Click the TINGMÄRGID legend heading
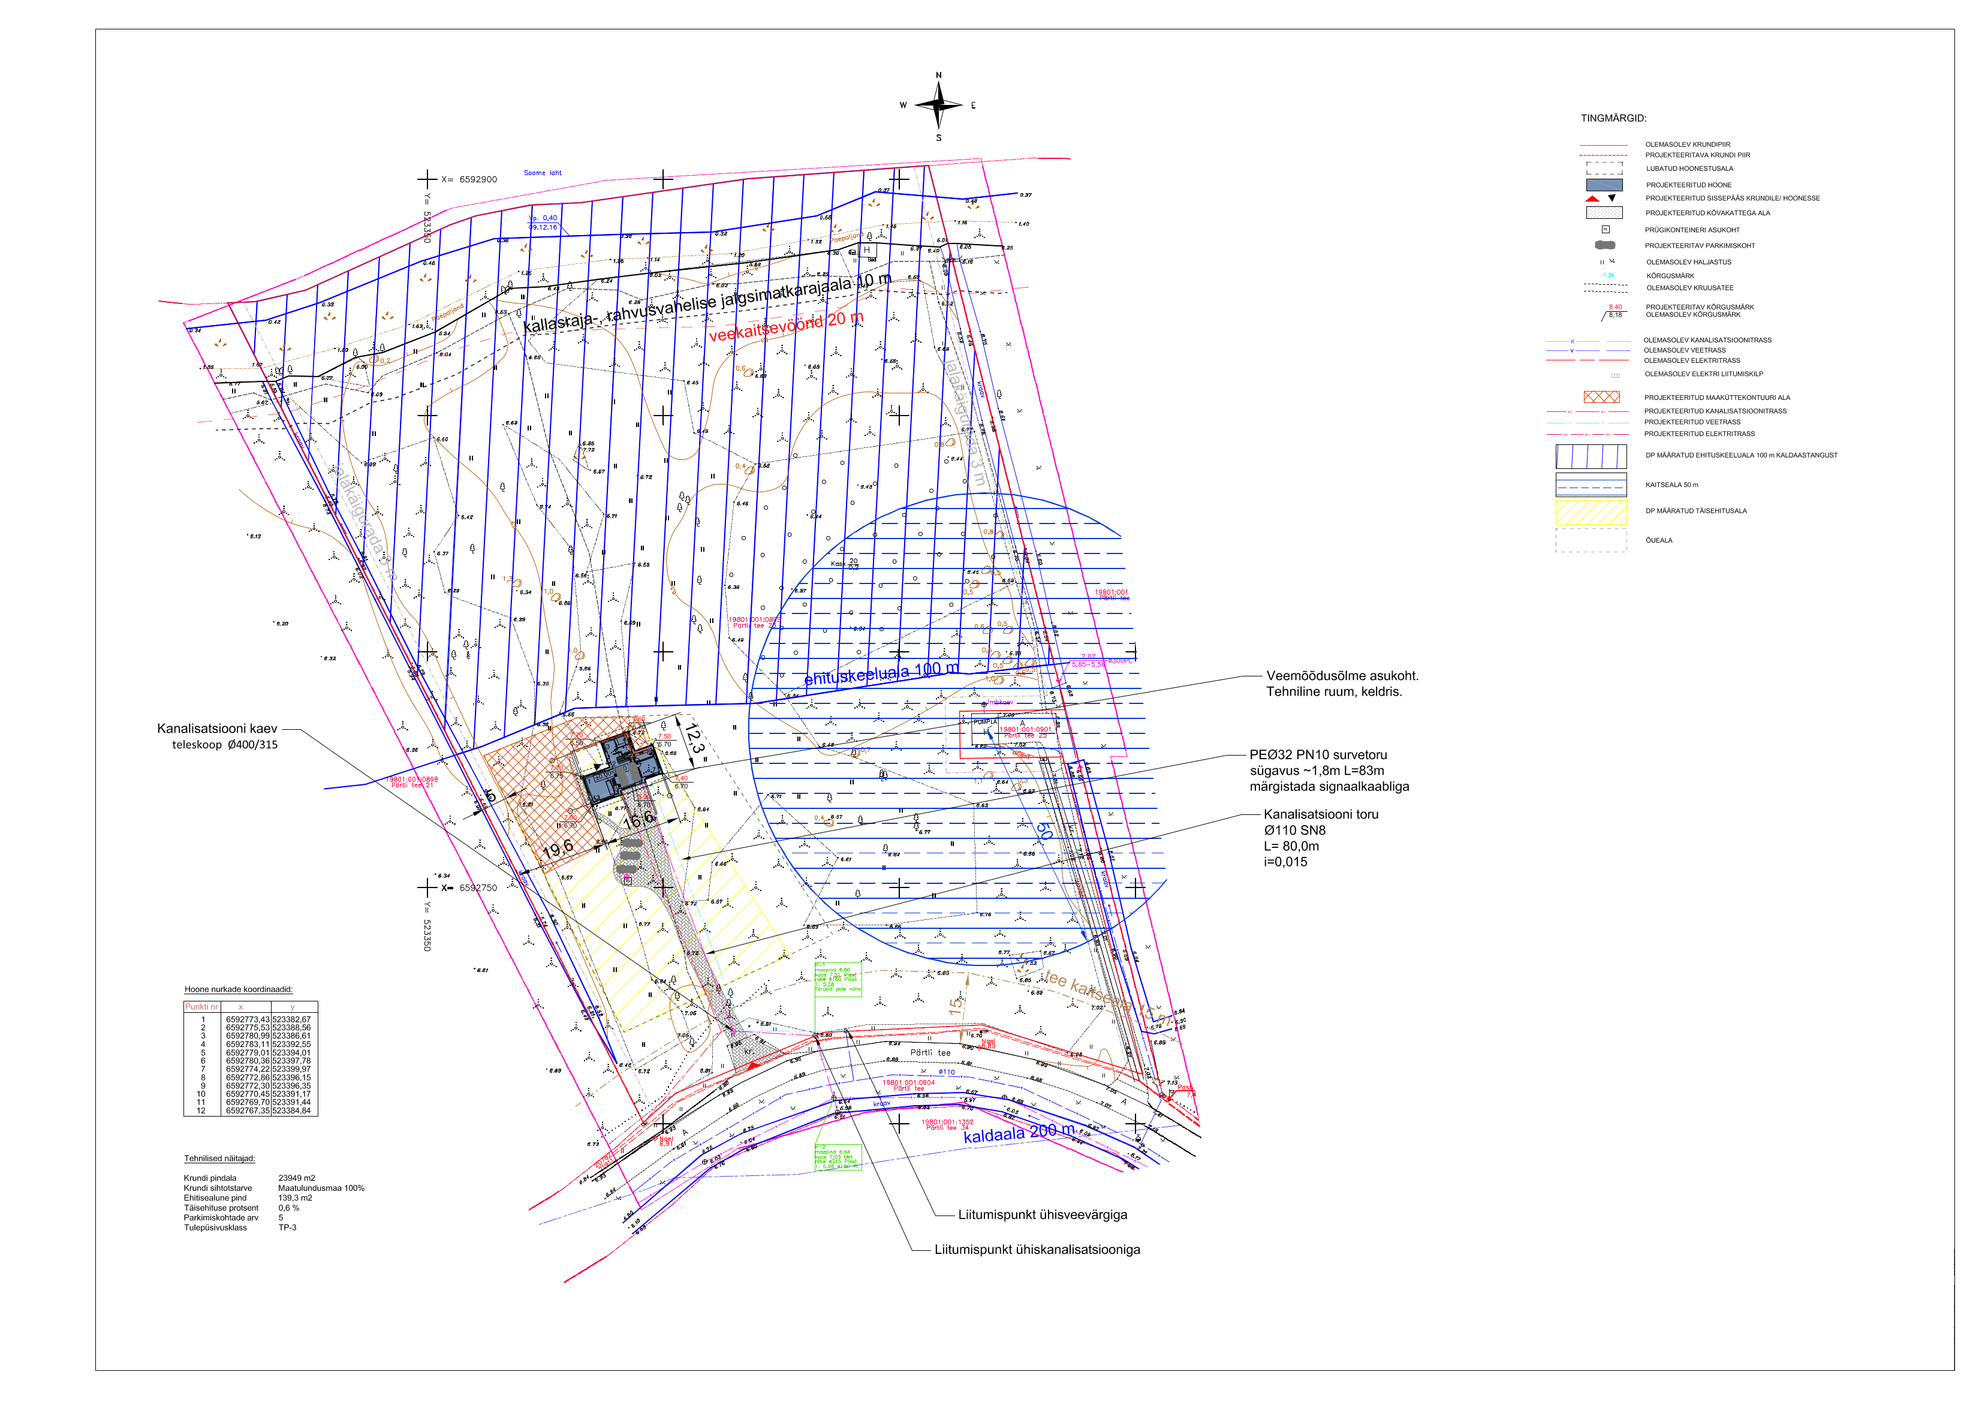Viewport: 1985px width, 1402px height. pyautogui.click(x=1613, y=119)
